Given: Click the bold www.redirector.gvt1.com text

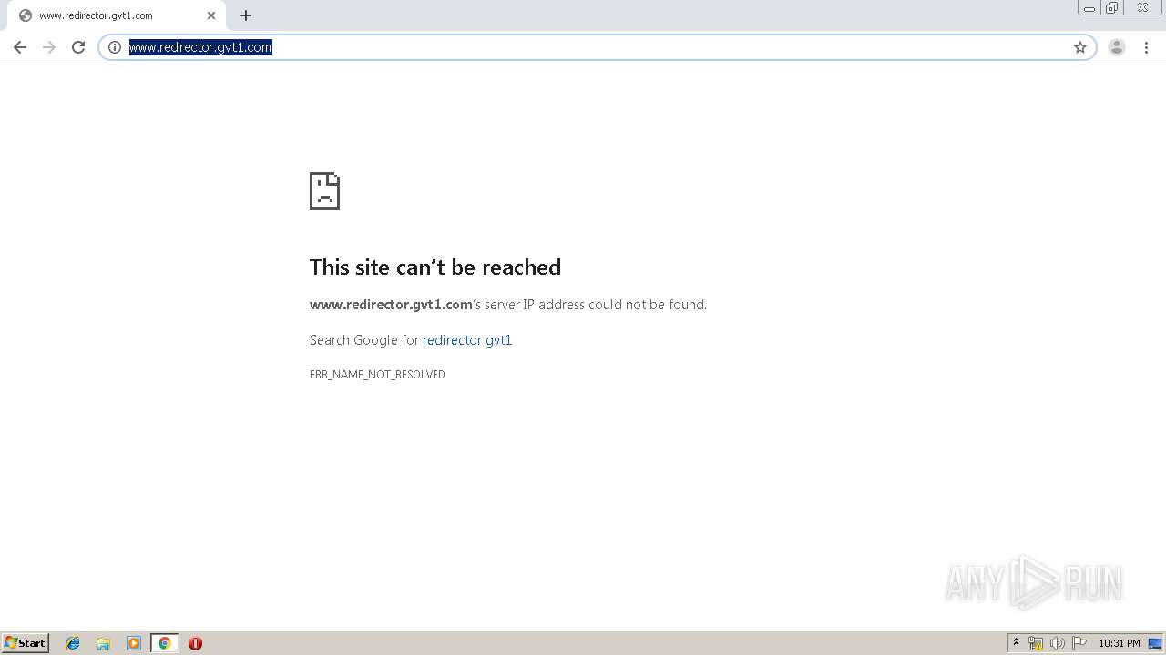Looking at the screenshot, I should tap(391, 305).
